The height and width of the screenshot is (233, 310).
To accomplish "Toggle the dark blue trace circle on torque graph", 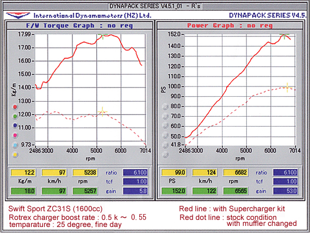I will coord(15,125).
